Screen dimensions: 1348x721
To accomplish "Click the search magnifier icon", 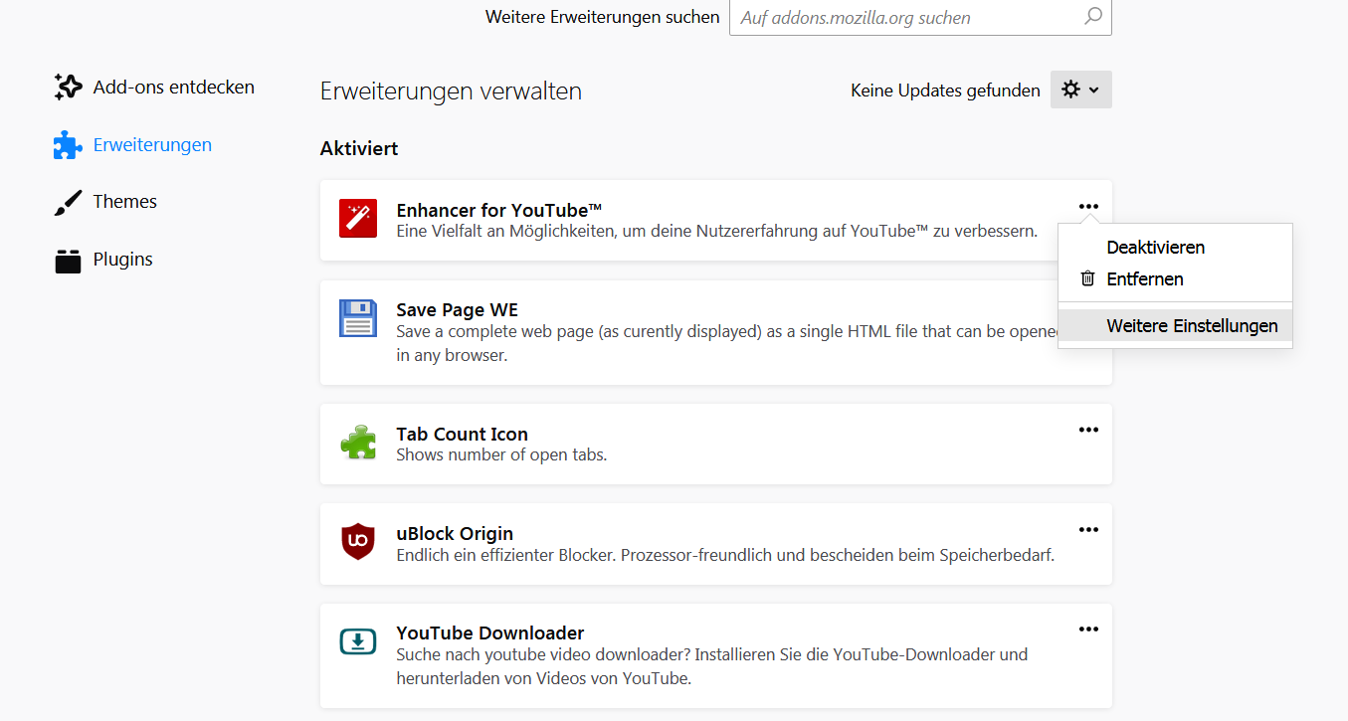I will (1092, 17).
